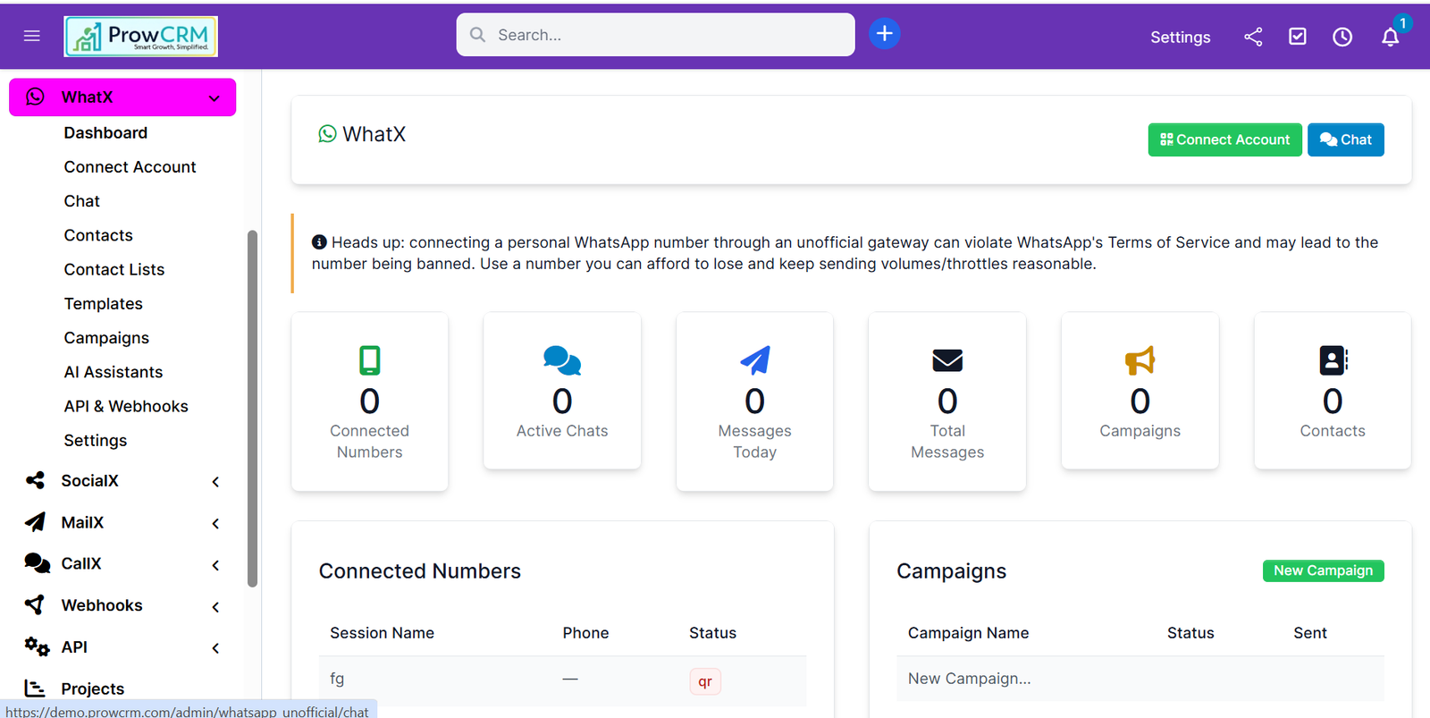
Task: Open the notifications bell
Action: pos(1390,37)
